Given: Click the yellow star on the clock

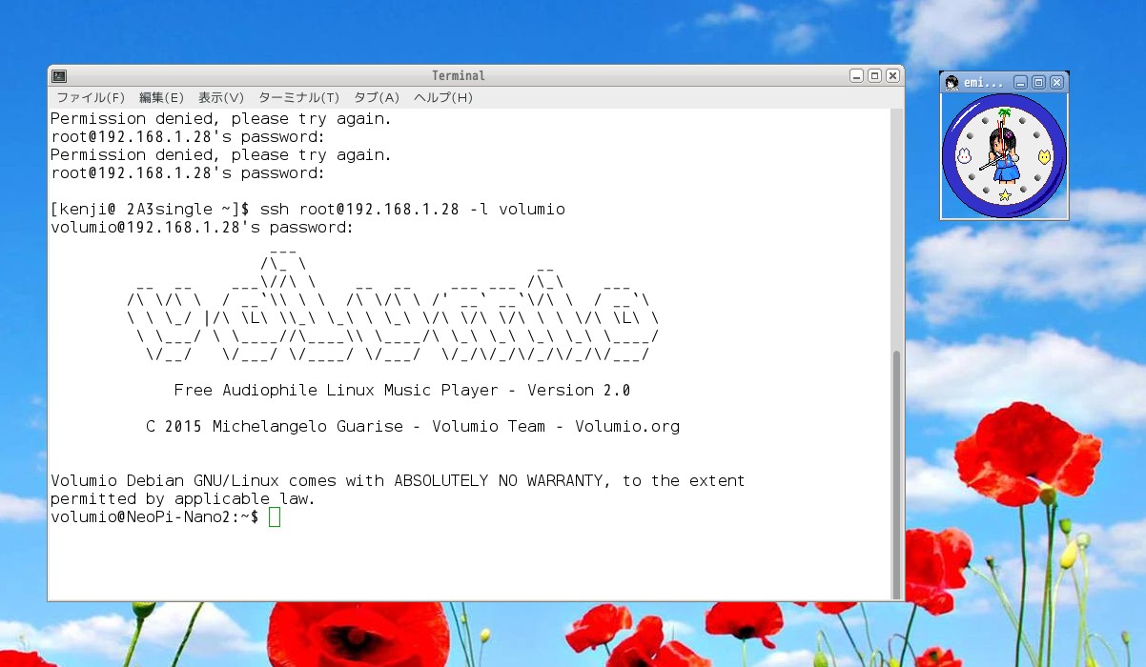Looking at the screenshot, I should tap(1004, 195).
